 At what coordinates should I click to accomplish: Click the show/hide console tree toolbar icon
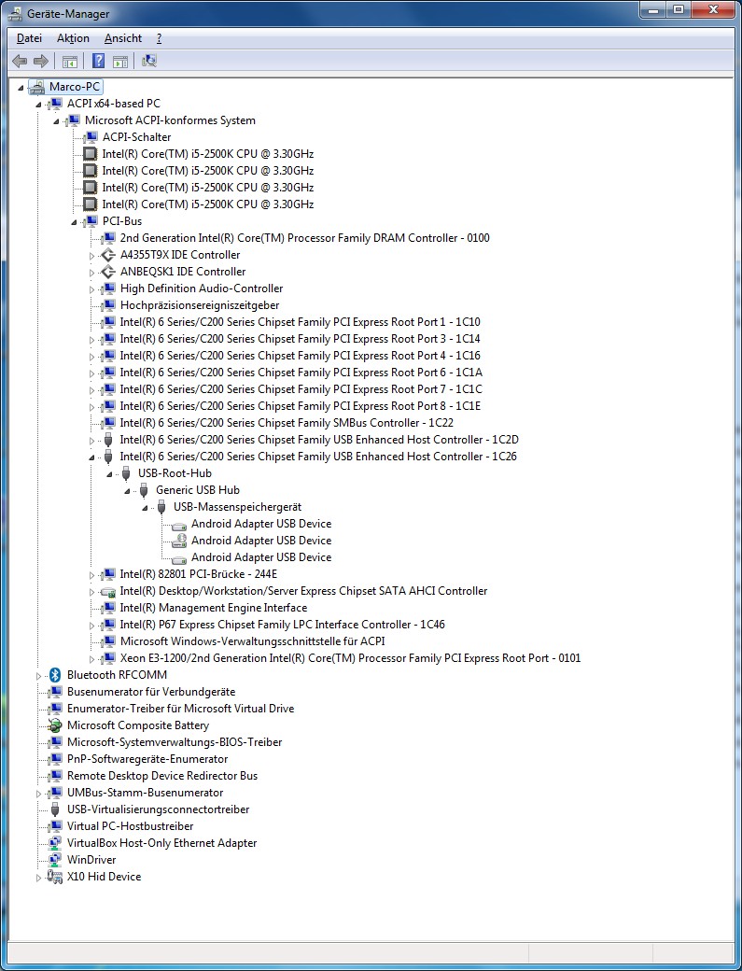(70, 61)
